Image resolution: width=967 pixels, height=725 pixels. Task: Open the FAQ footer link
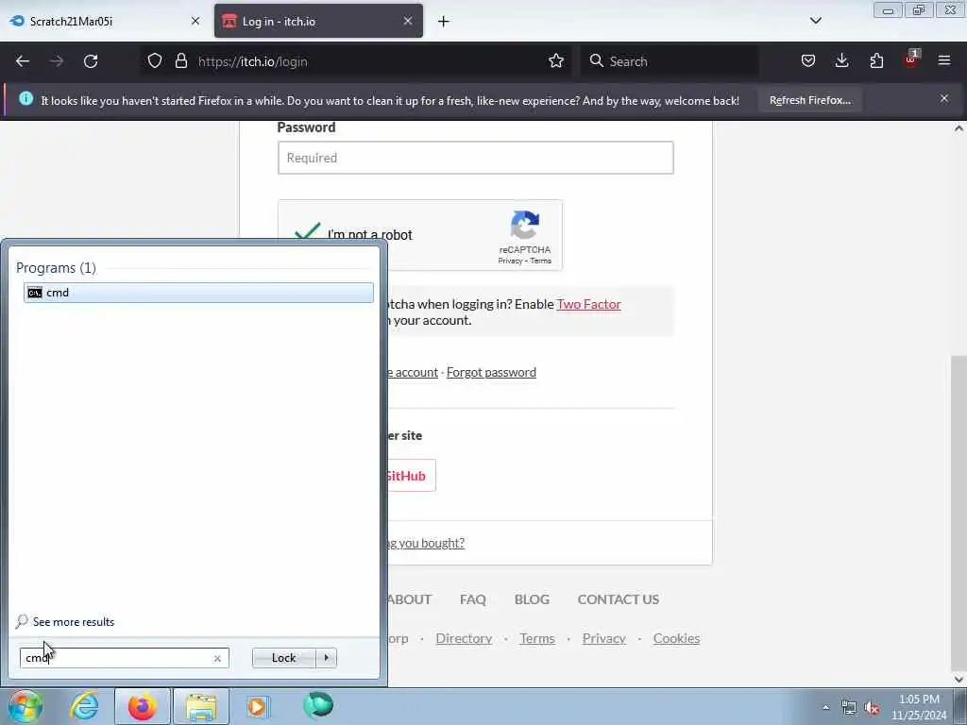[472, 599]
